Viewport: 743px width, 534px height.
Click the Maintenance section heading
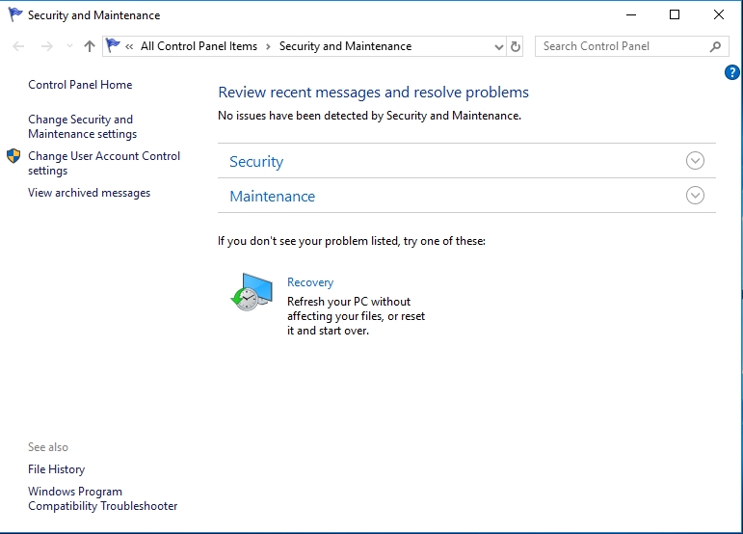point(273,197)
